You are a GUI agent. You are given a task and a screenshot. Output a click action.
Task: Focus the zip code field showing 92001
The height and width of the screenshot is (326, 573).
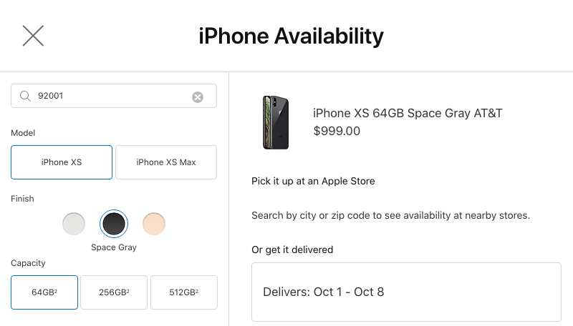(107, 97)
